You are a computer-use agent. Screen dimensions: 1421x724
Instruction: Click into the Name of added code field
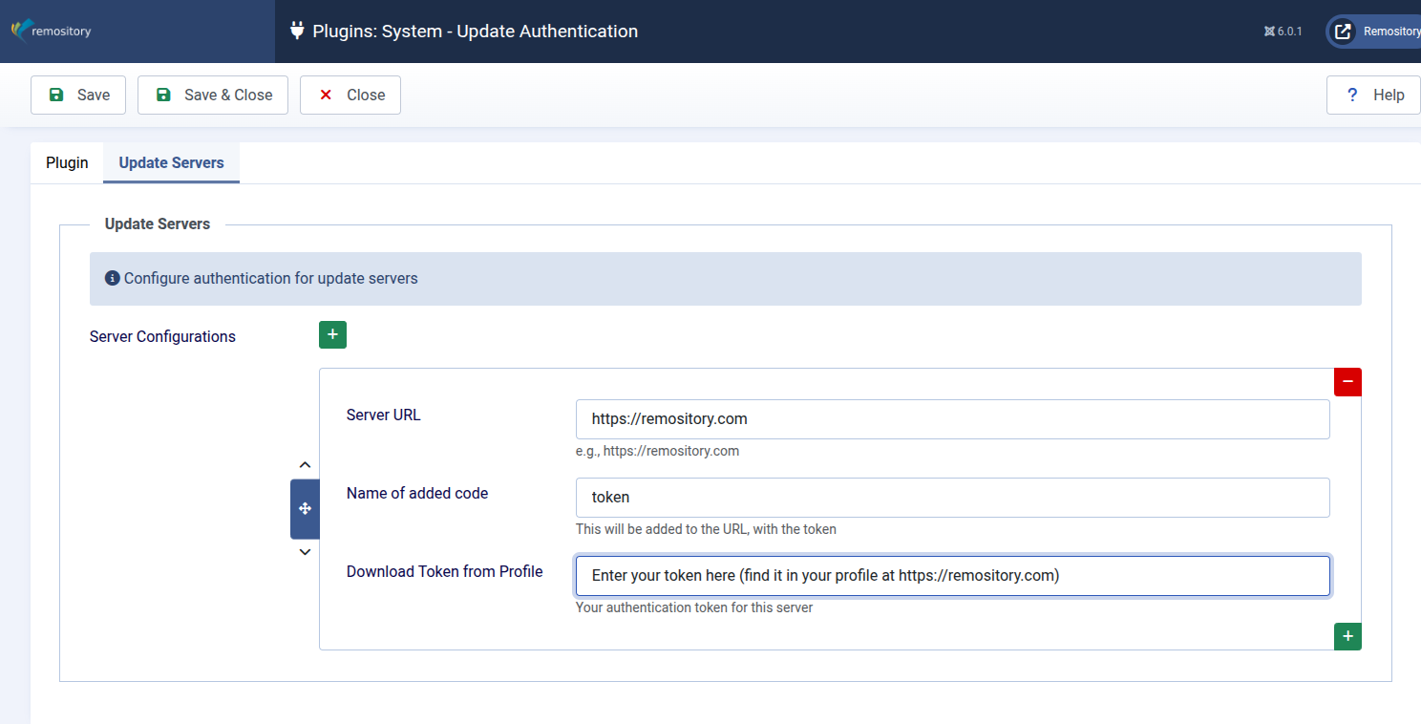[952, 498]
